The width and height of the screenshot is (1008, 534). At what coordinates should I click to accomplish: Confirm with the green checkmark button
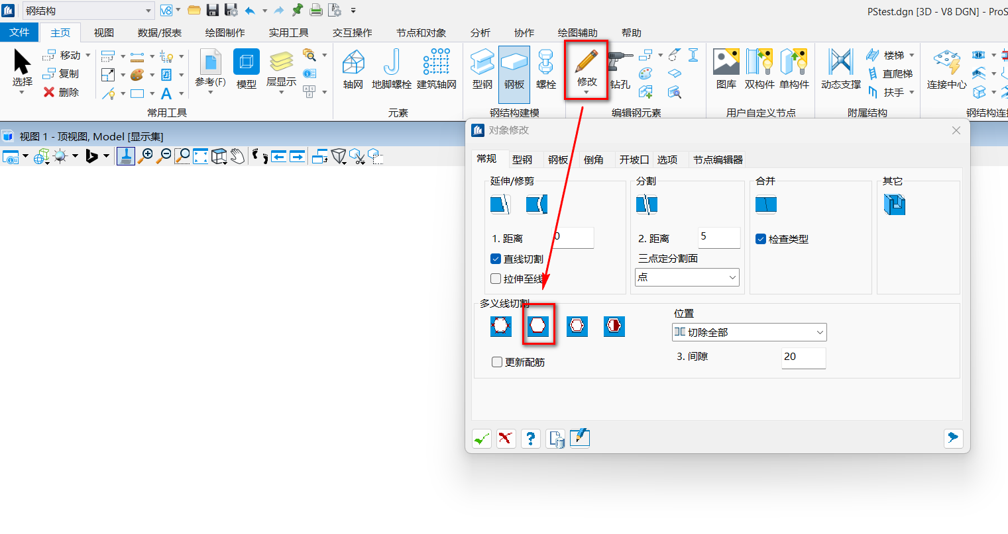481,438
